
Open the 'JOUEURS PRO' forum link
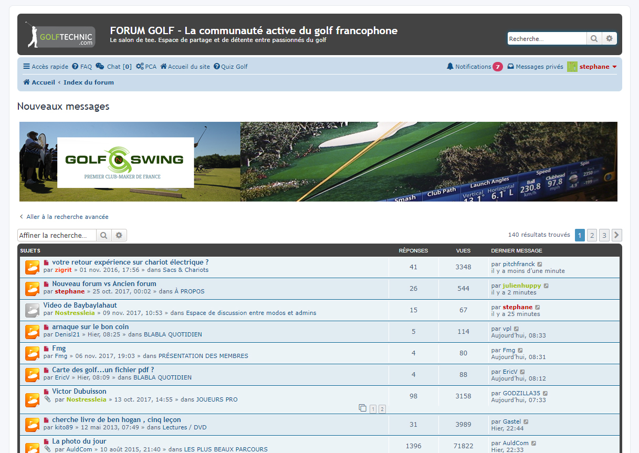point(216,400)
